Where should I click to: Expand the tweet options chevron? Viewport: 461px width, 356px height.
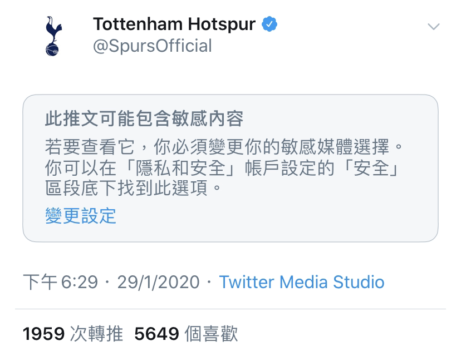tap(433, 27)
